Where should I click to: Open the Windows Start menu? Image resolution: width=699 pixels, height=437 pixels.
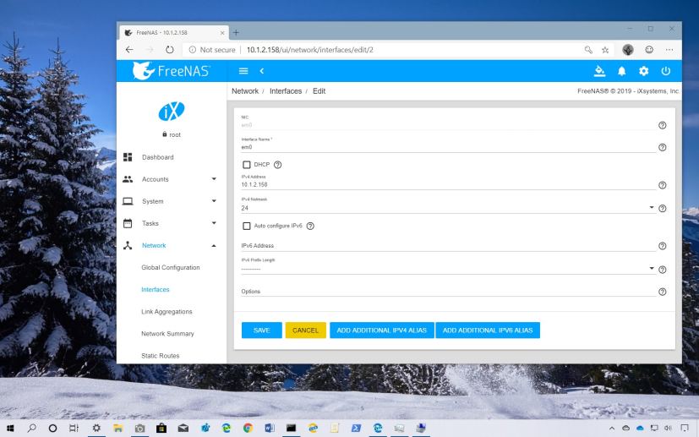(x=10, y=428)
